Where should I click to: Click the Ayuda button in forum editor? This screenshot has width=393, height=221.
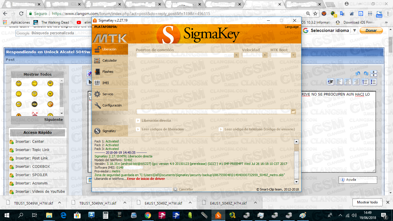click(358, 180)
